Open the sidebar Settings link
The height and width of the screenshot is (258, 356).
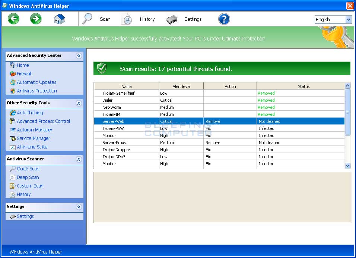click(x=25, y=216)
